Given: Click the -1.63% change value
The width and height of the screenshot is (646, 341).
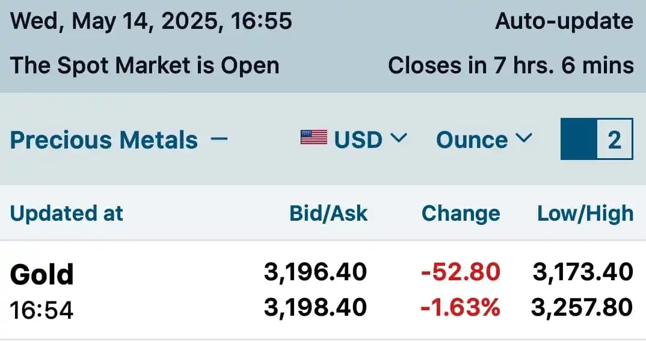Looking at the screenshot, I should pos(460,307).
